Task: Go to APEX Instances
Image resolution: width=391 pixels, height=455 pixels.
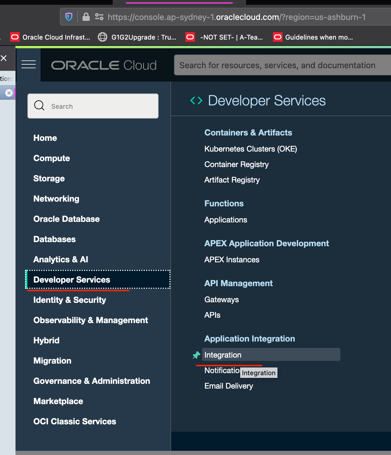Action: pos(232,260)
